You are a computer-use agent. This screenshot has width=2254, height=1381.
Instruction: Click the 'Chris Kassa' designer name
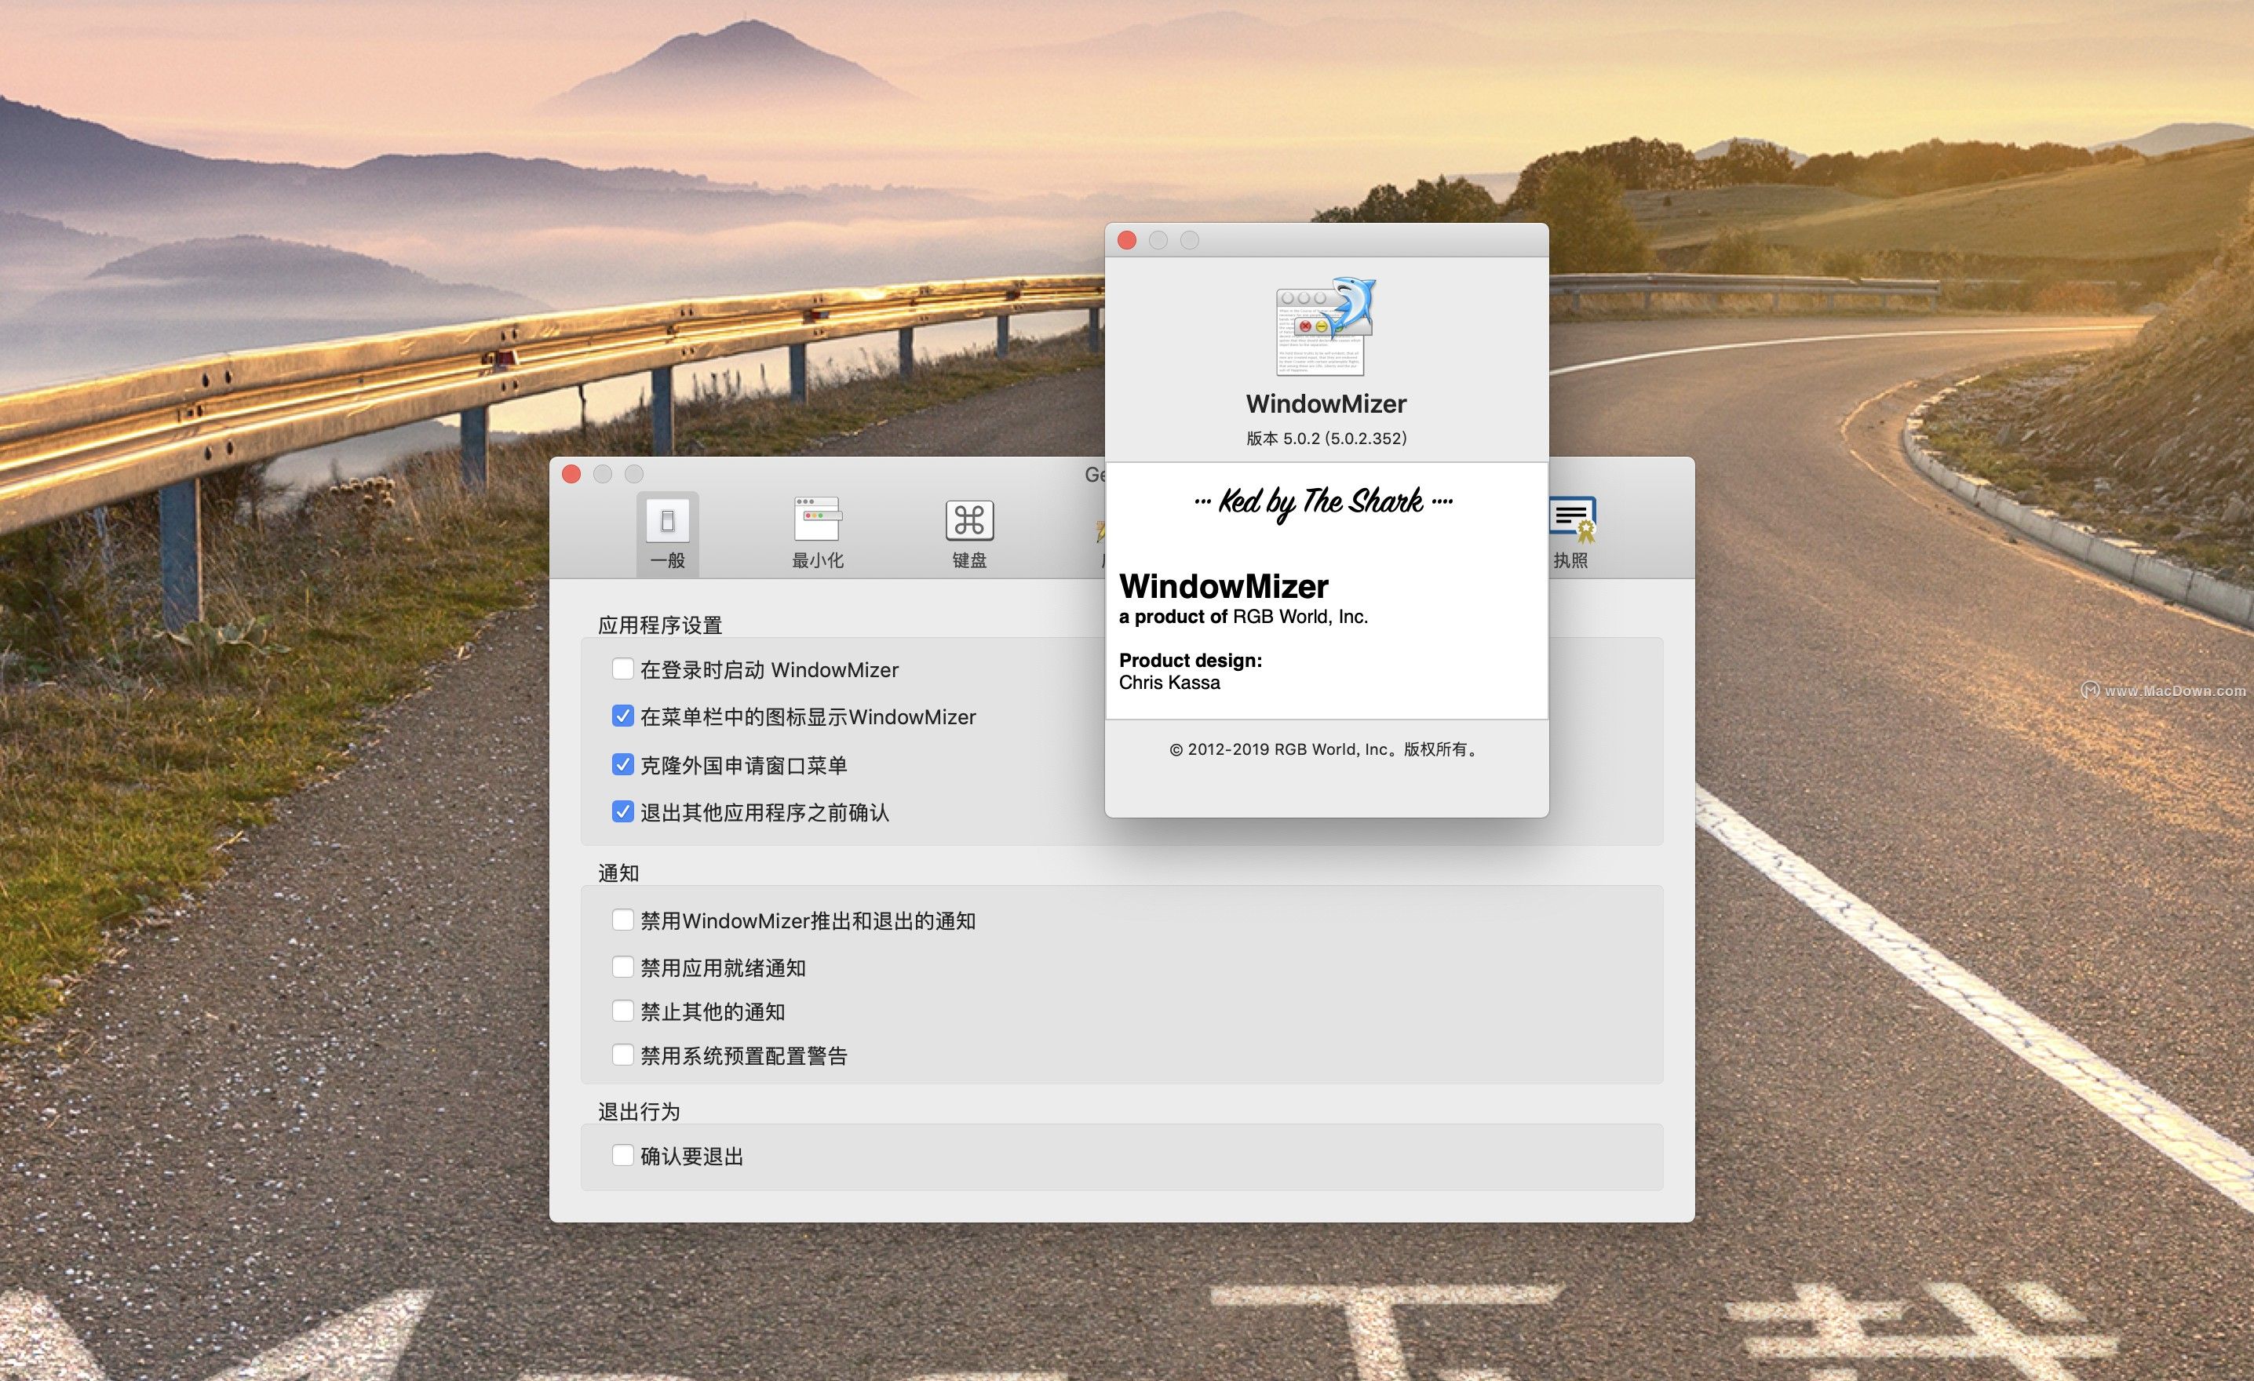(x=1169, y=683)
